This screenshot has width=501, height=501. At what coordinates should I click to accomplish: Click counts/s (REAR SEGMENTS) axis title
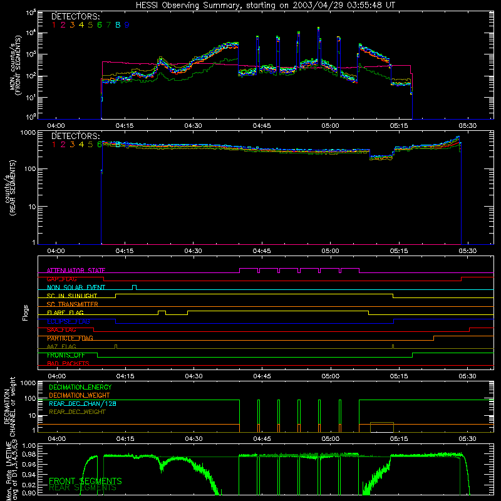[x=11, y=188]
